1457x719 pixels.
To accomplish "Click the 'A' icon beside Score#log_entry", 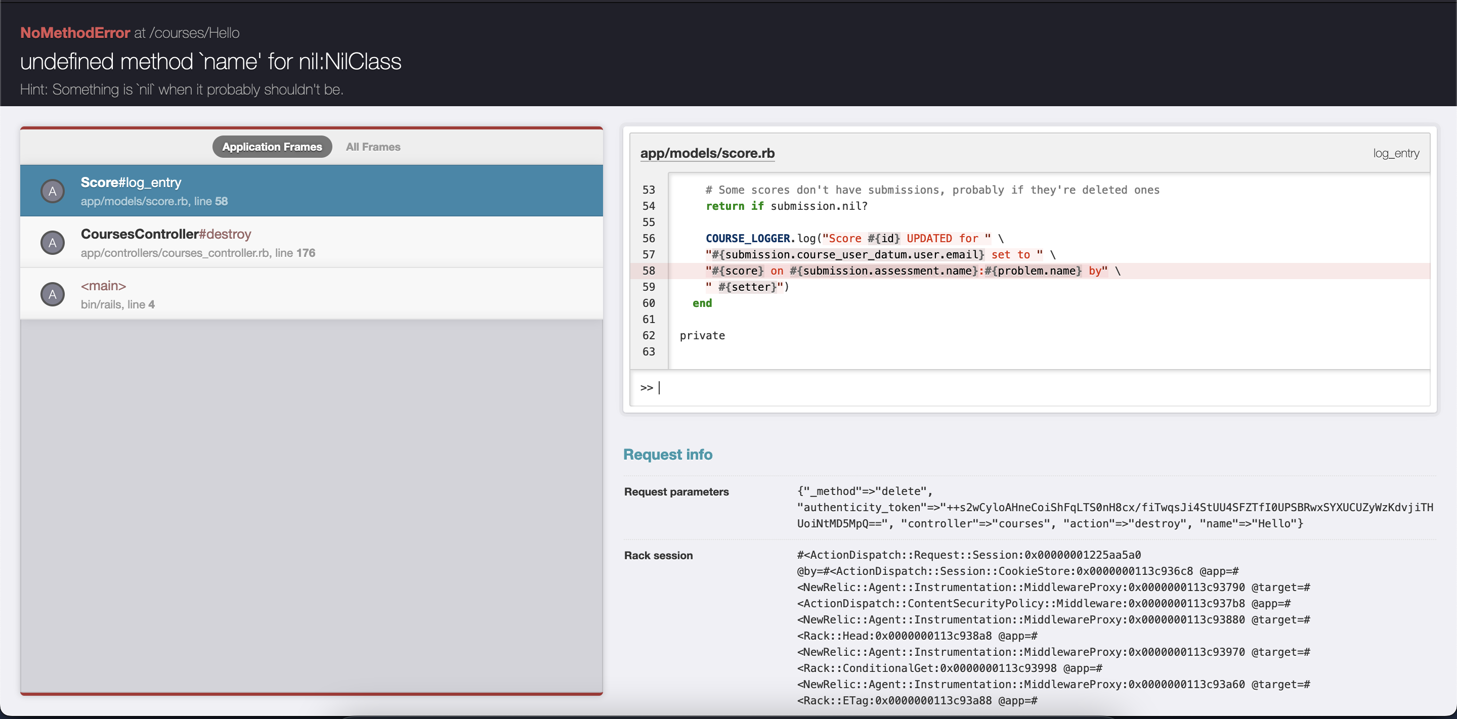I will pyautogui.click(x=53, y=191).
